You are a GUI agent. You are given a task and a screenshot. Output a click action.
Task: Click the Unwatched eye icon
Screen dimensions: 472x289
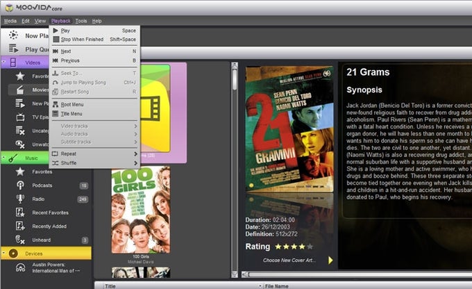tap(20, 144)
